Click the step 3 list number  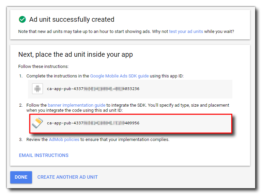tap(21, 139)
